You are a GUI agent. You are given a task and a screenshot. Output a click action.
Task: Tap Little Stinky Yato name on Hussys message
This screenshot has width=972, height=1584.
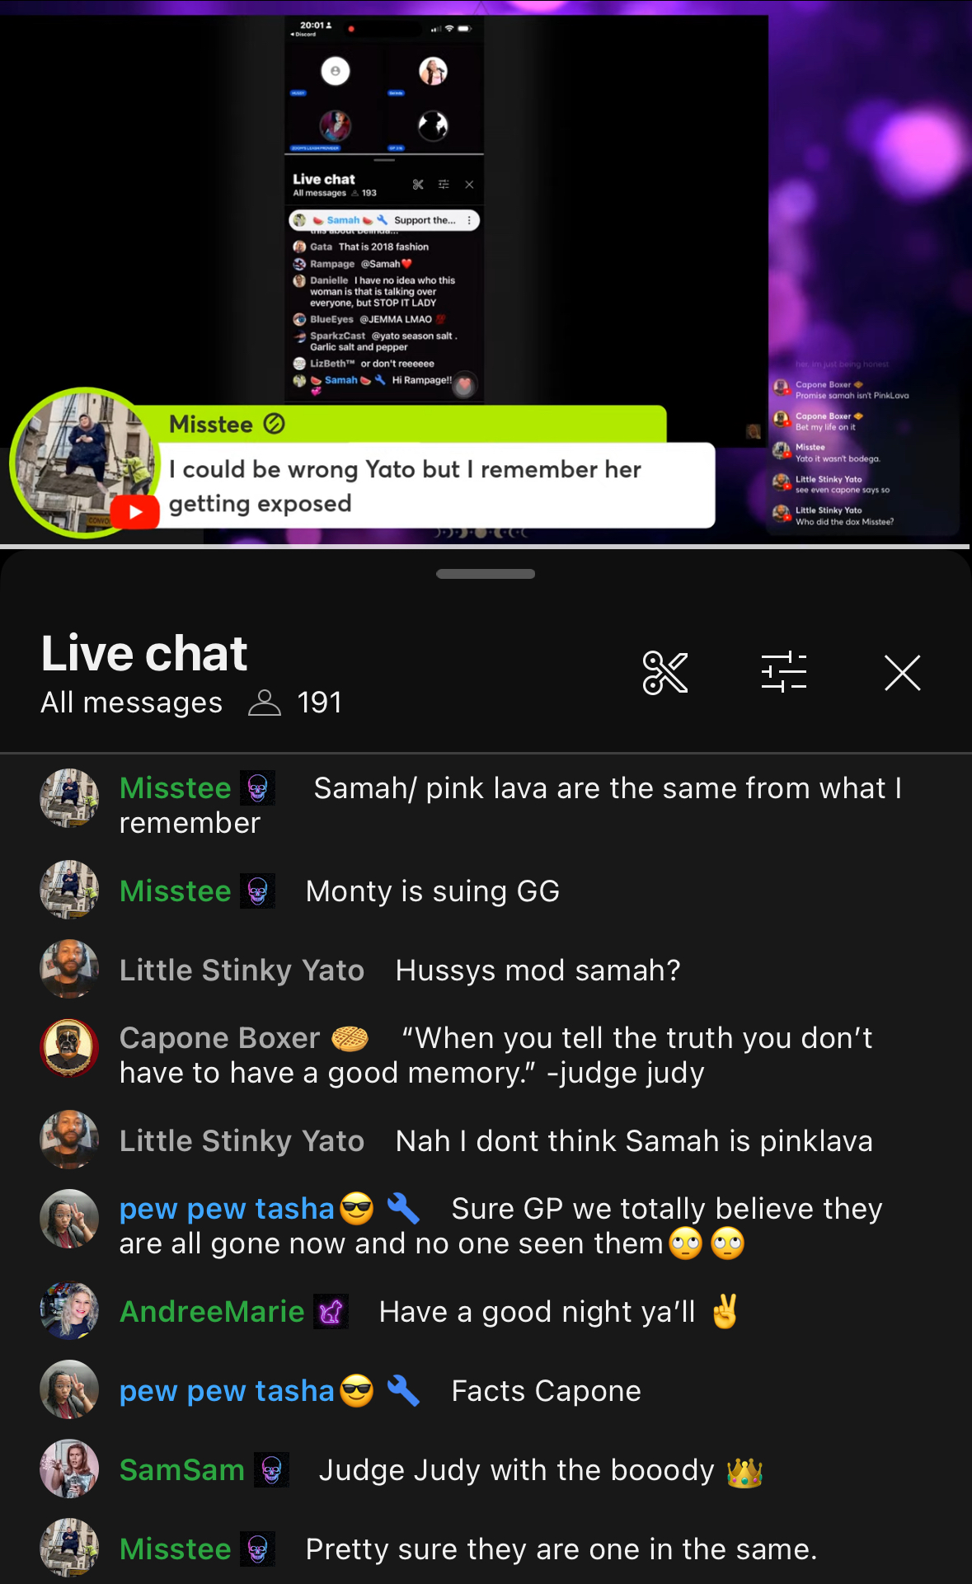tap(242, 971)
